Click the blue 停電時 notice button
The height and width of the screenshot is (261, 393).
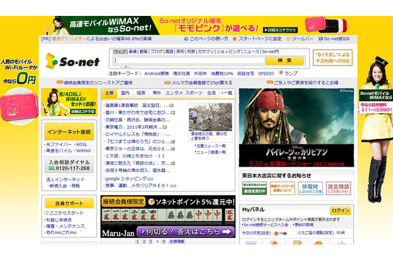pos(310,188)
